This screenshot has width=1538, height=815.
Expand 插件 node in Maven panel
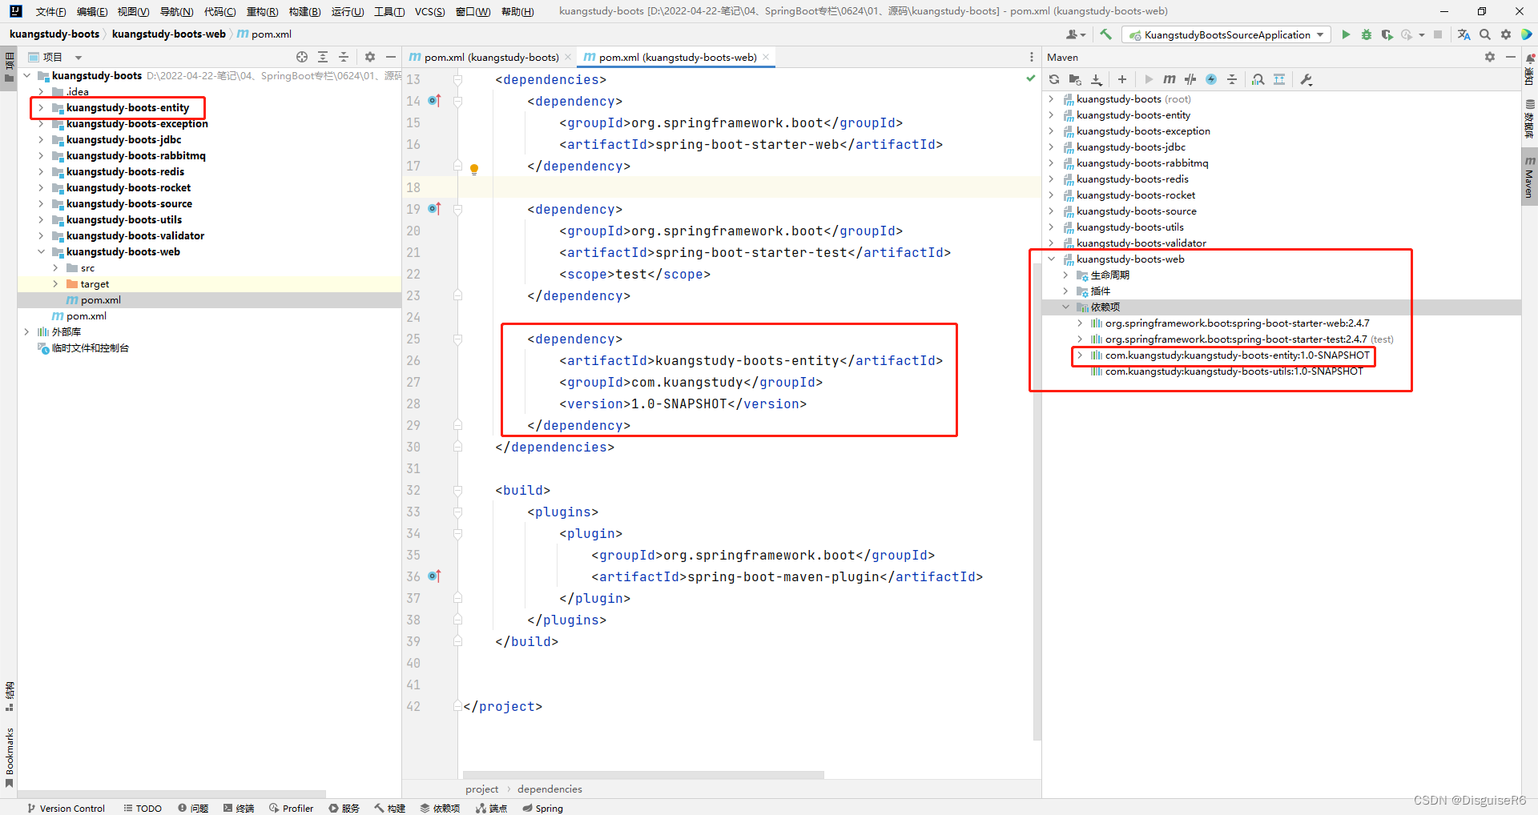pyautogui.click(x=1065, y=291)
